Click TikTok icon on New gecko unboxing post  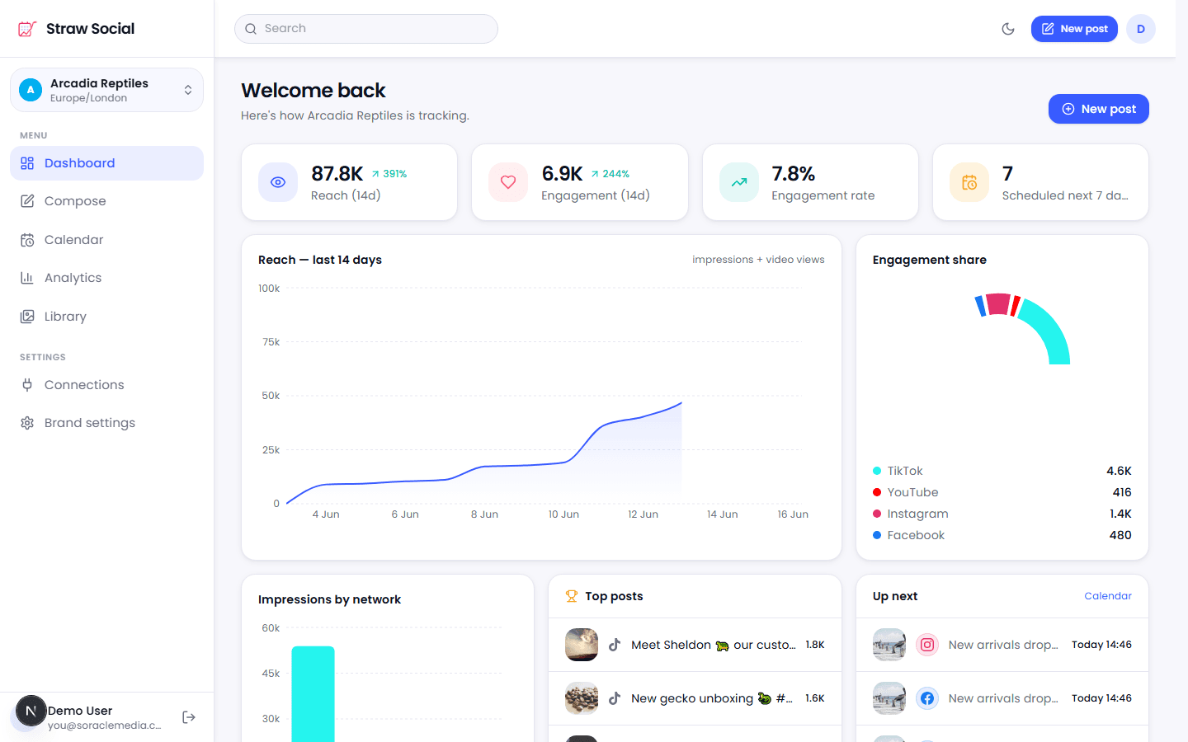pos(615,698)
